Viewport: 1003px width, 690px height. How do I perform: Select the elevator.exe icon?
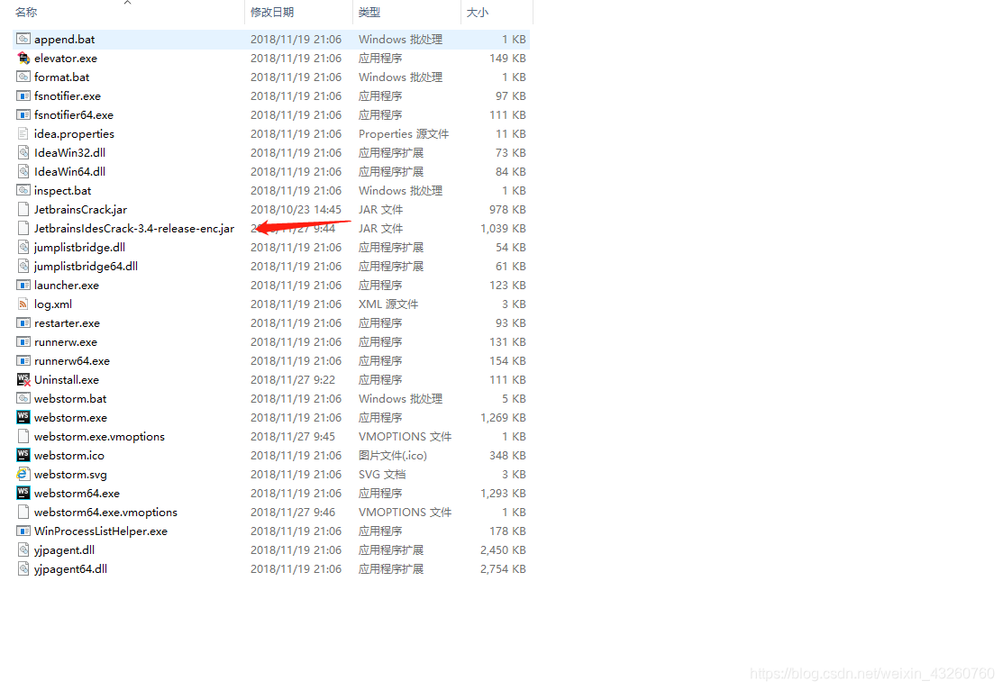(x=23, y=59)
